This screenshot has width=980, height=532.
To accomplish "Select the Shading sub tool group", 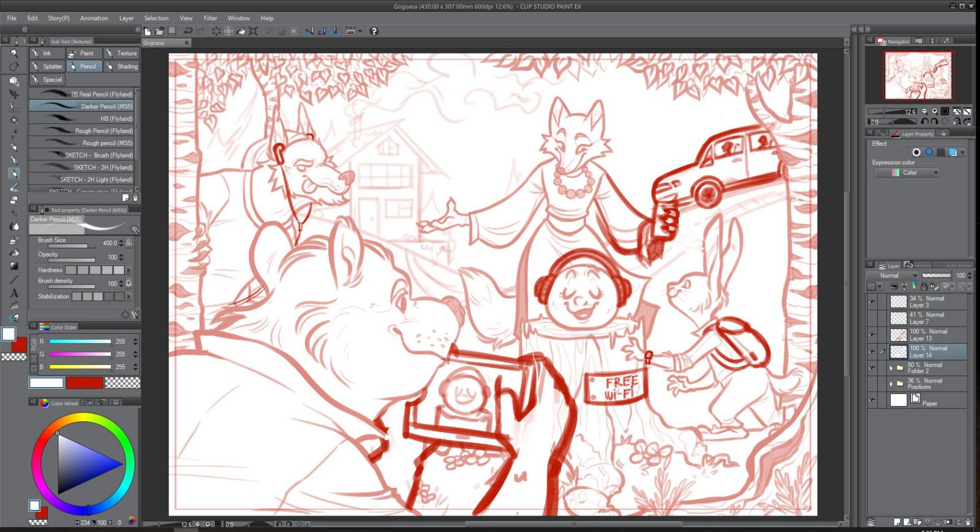I will pyautogui.click(x=121, y=67).
